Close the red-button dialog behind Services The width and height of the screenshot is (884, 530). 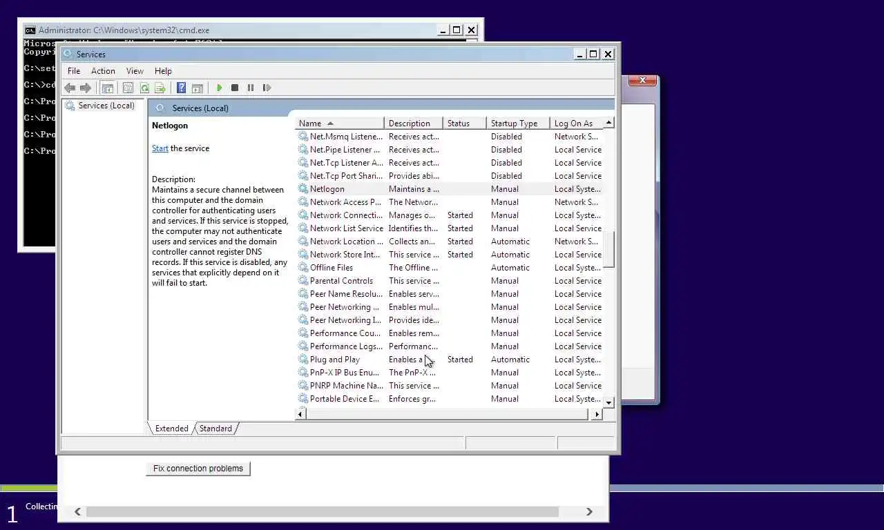[x=642, y=81]
